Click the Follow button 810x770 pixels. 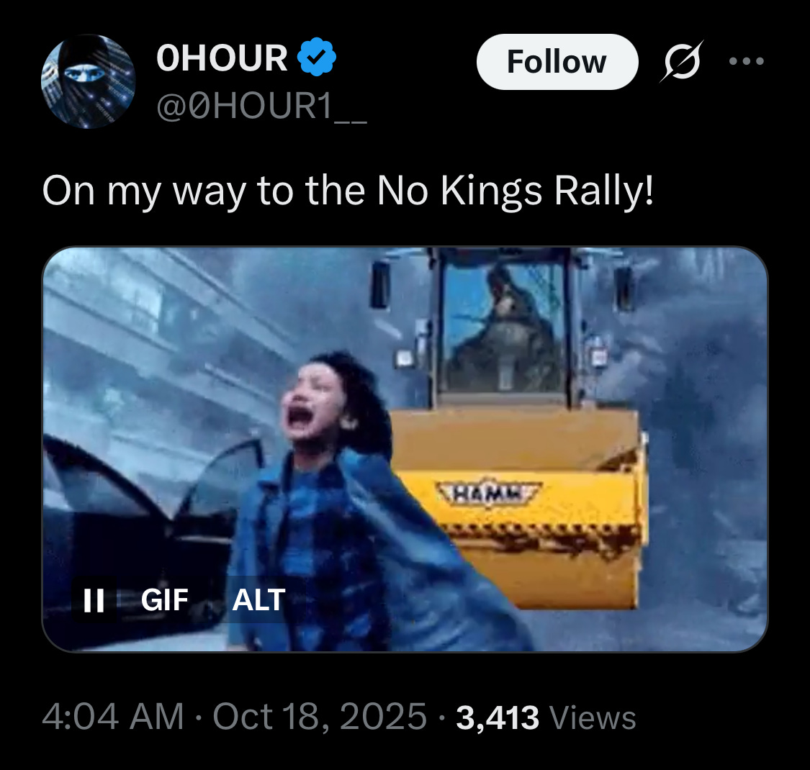[557, 62]
